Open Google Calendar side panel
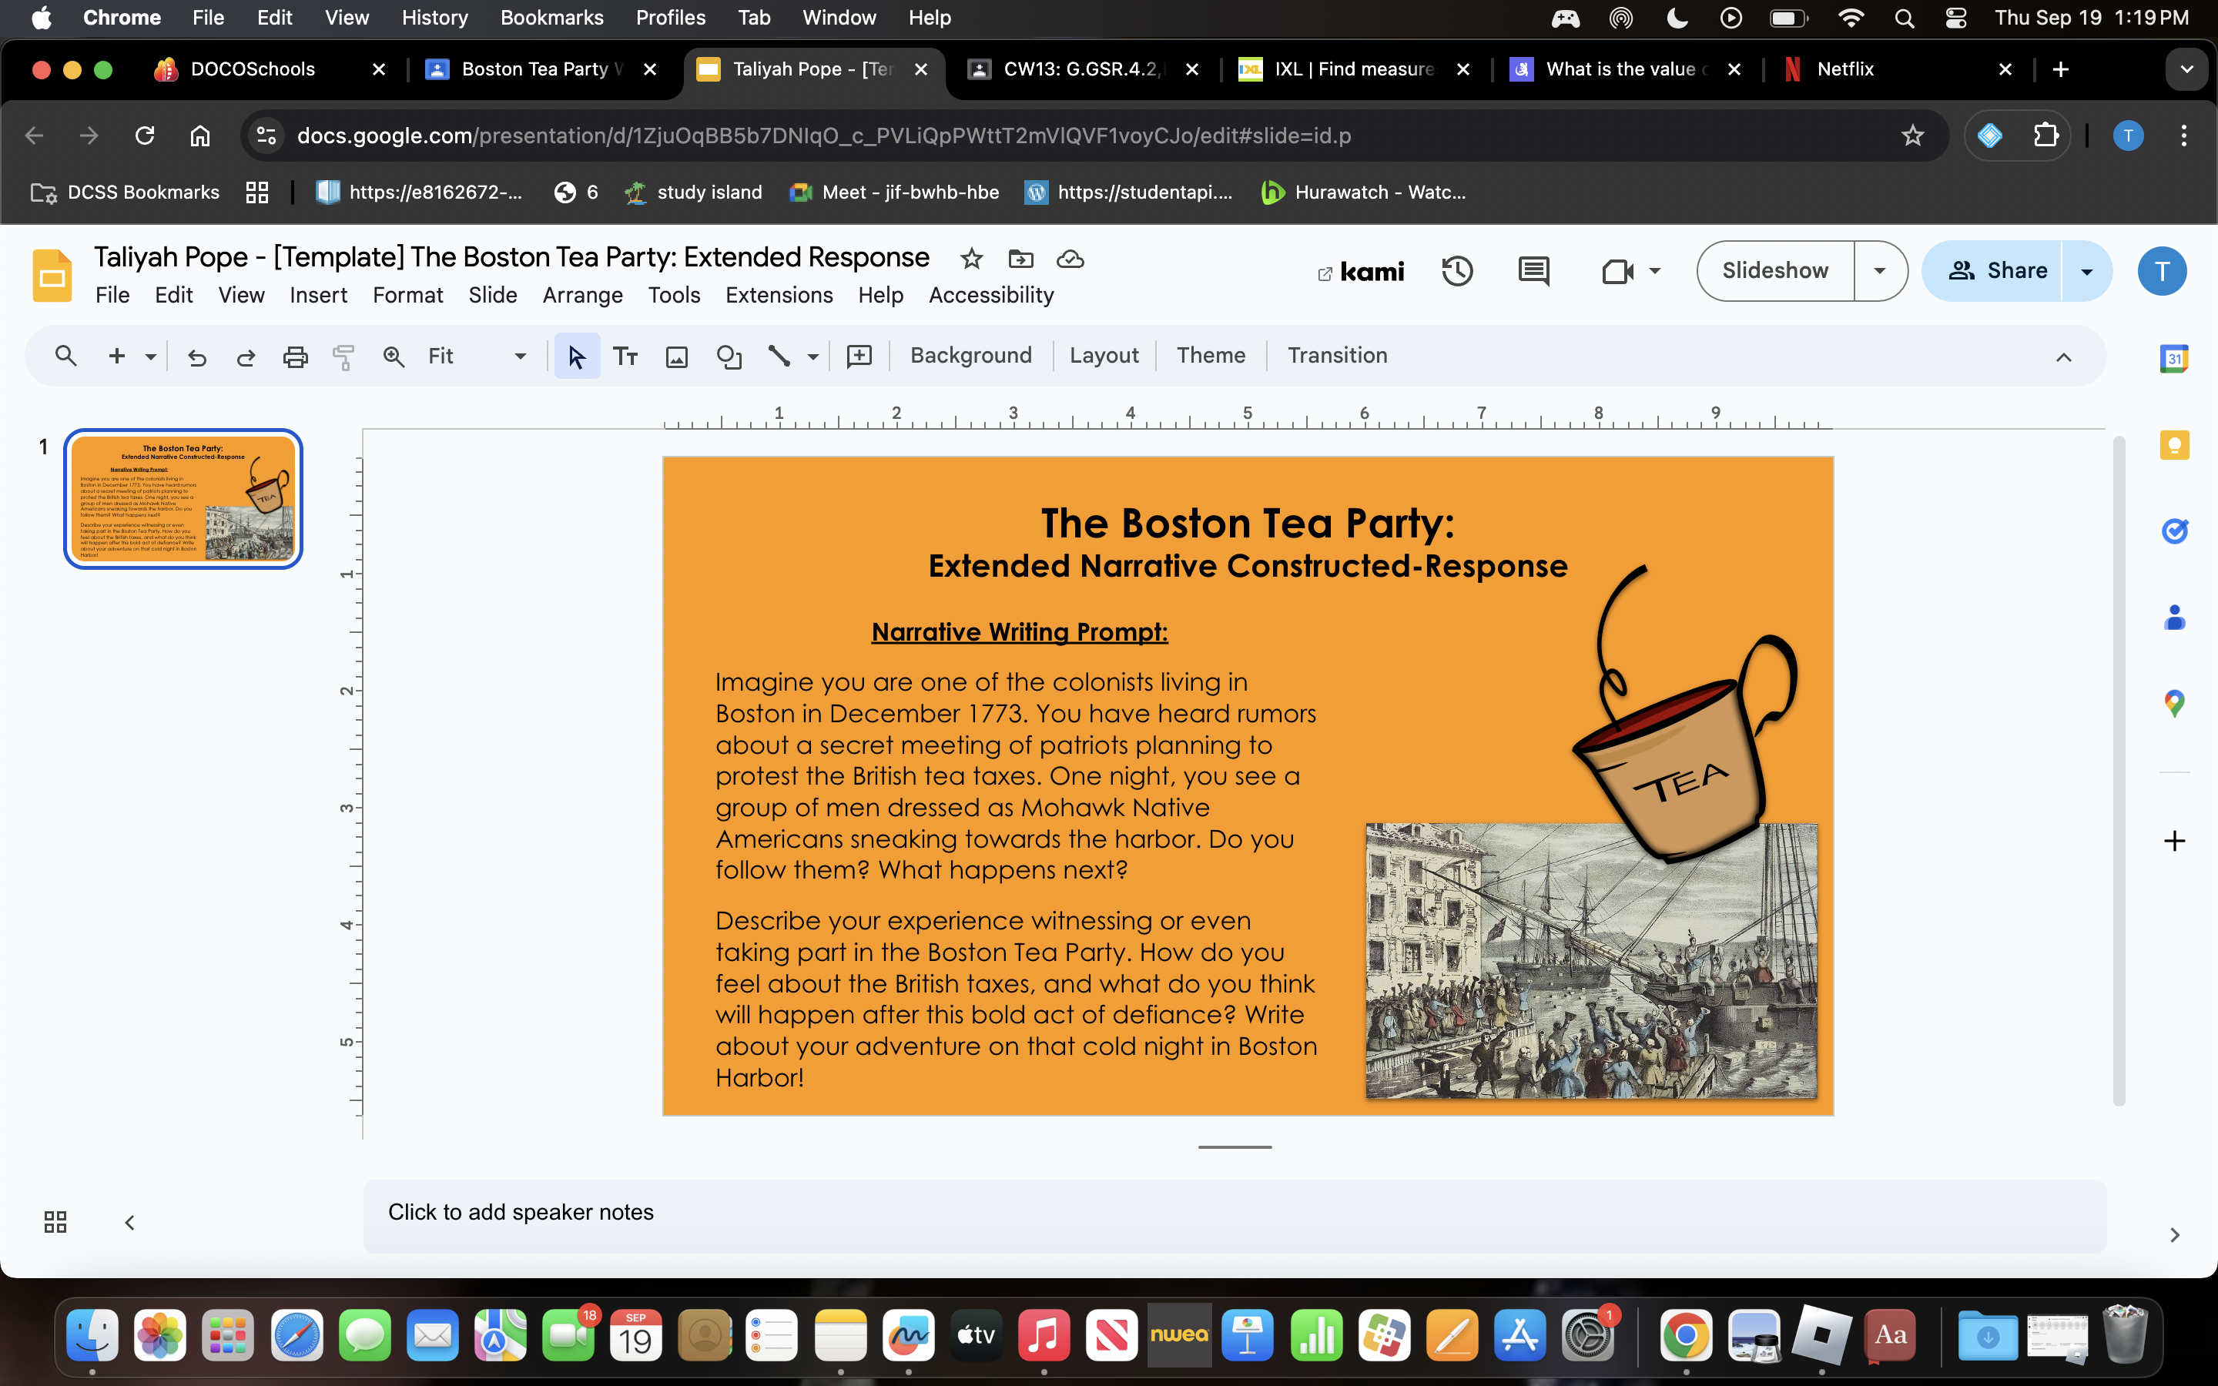This screenshot has width=2218, height=1386. click(2174, 358)
